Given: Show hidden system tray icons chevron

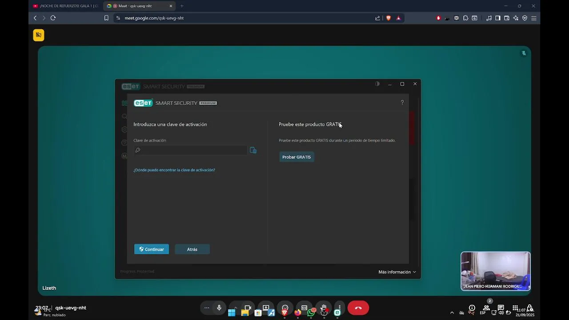Looking at the screenshot, I should pyautogui.click(x=452, y=313).
